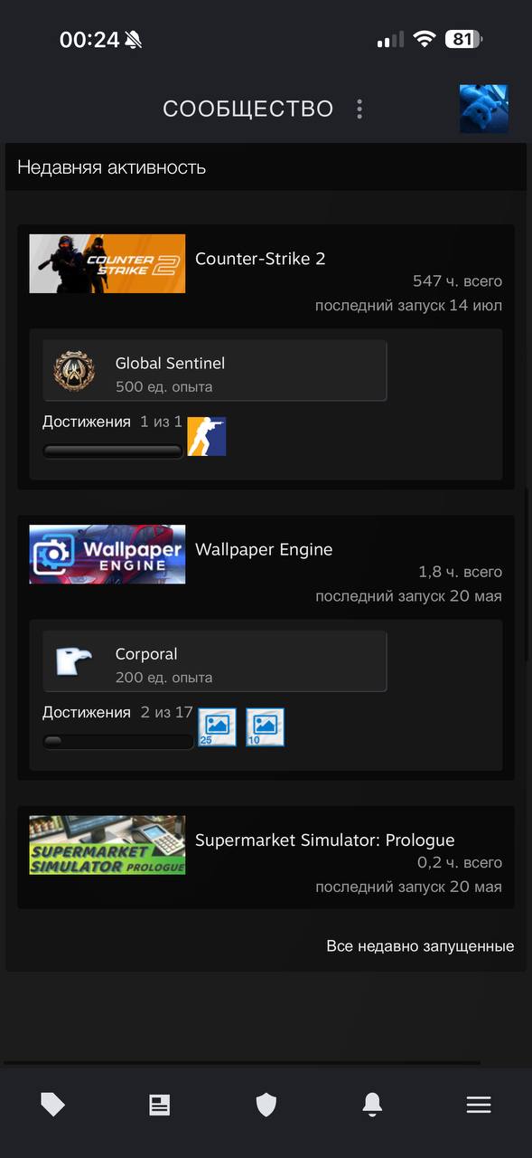Image resolution: width=532 pixels, height=1158 pixels.
Task: Open the Supermarket Simulator Prologue banner
Action: tap(107, 845)
